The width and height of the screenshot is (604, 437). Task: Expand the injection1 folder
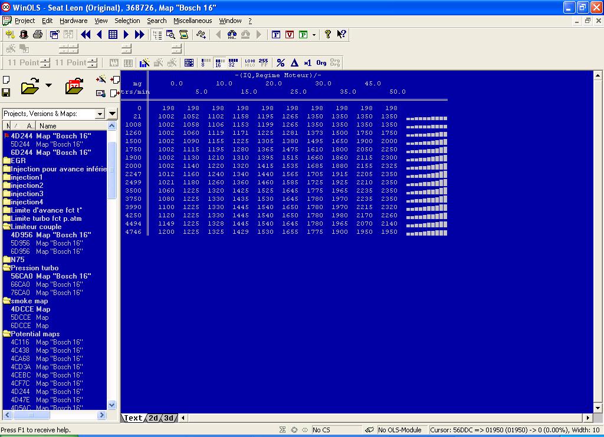click(x=7, y=177)
